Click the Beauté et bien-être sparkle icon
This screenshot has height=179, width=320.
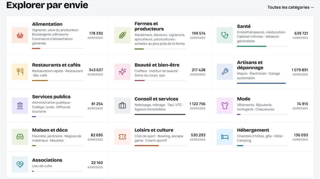point(122,71)
